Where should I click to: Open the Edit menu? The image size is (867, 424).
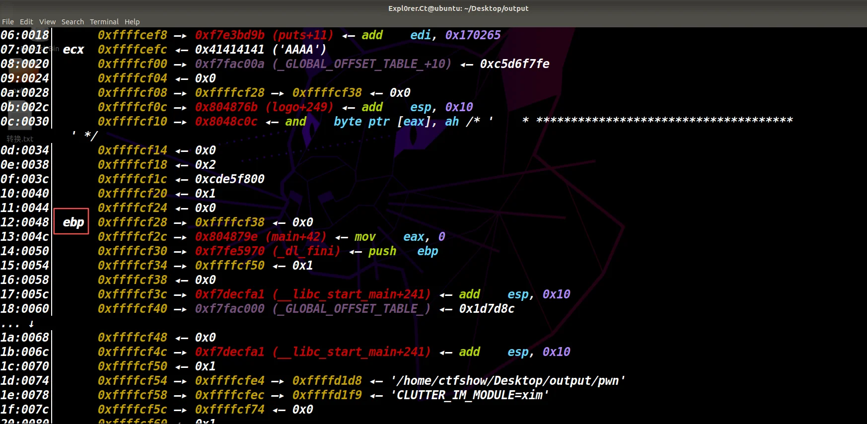tap(26, 22)
